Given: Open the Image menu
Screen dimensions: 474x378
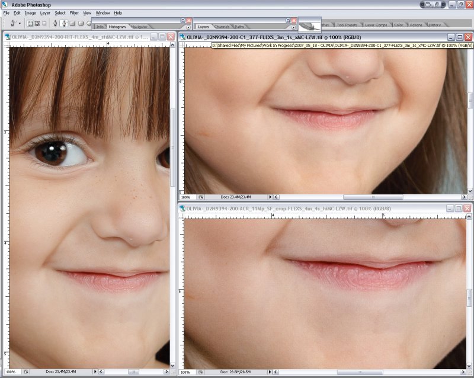Looking at the screenshot, I should (30, 13).
